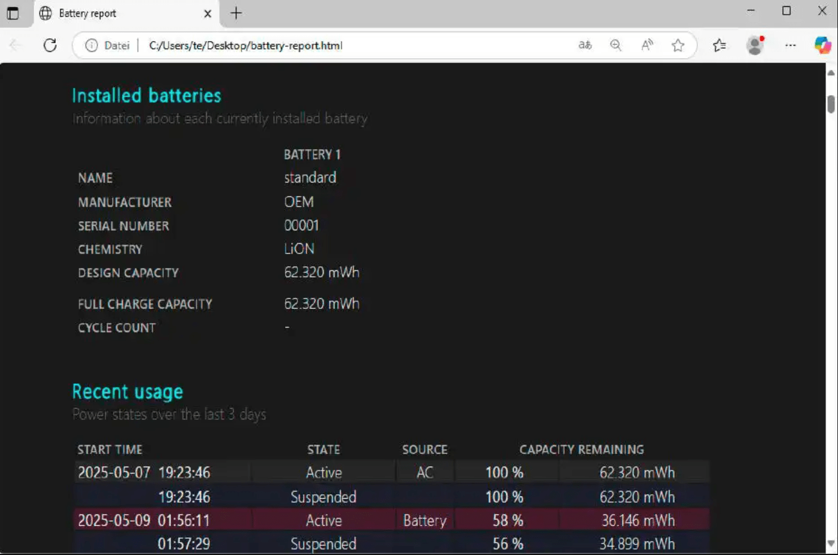Click the vertical scrollbar thumb
This screenshot has height=555, width=838.
pyautogui.click(x=832, y=104)
